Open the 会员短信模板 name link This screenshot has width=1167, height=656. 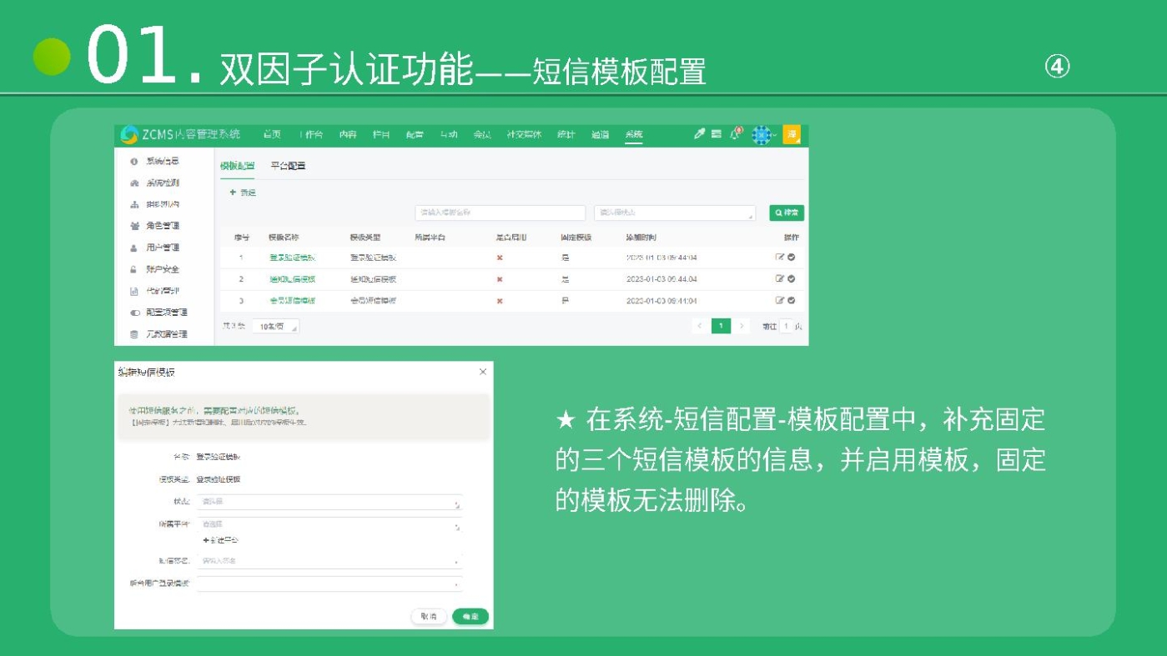pos(292,301)
